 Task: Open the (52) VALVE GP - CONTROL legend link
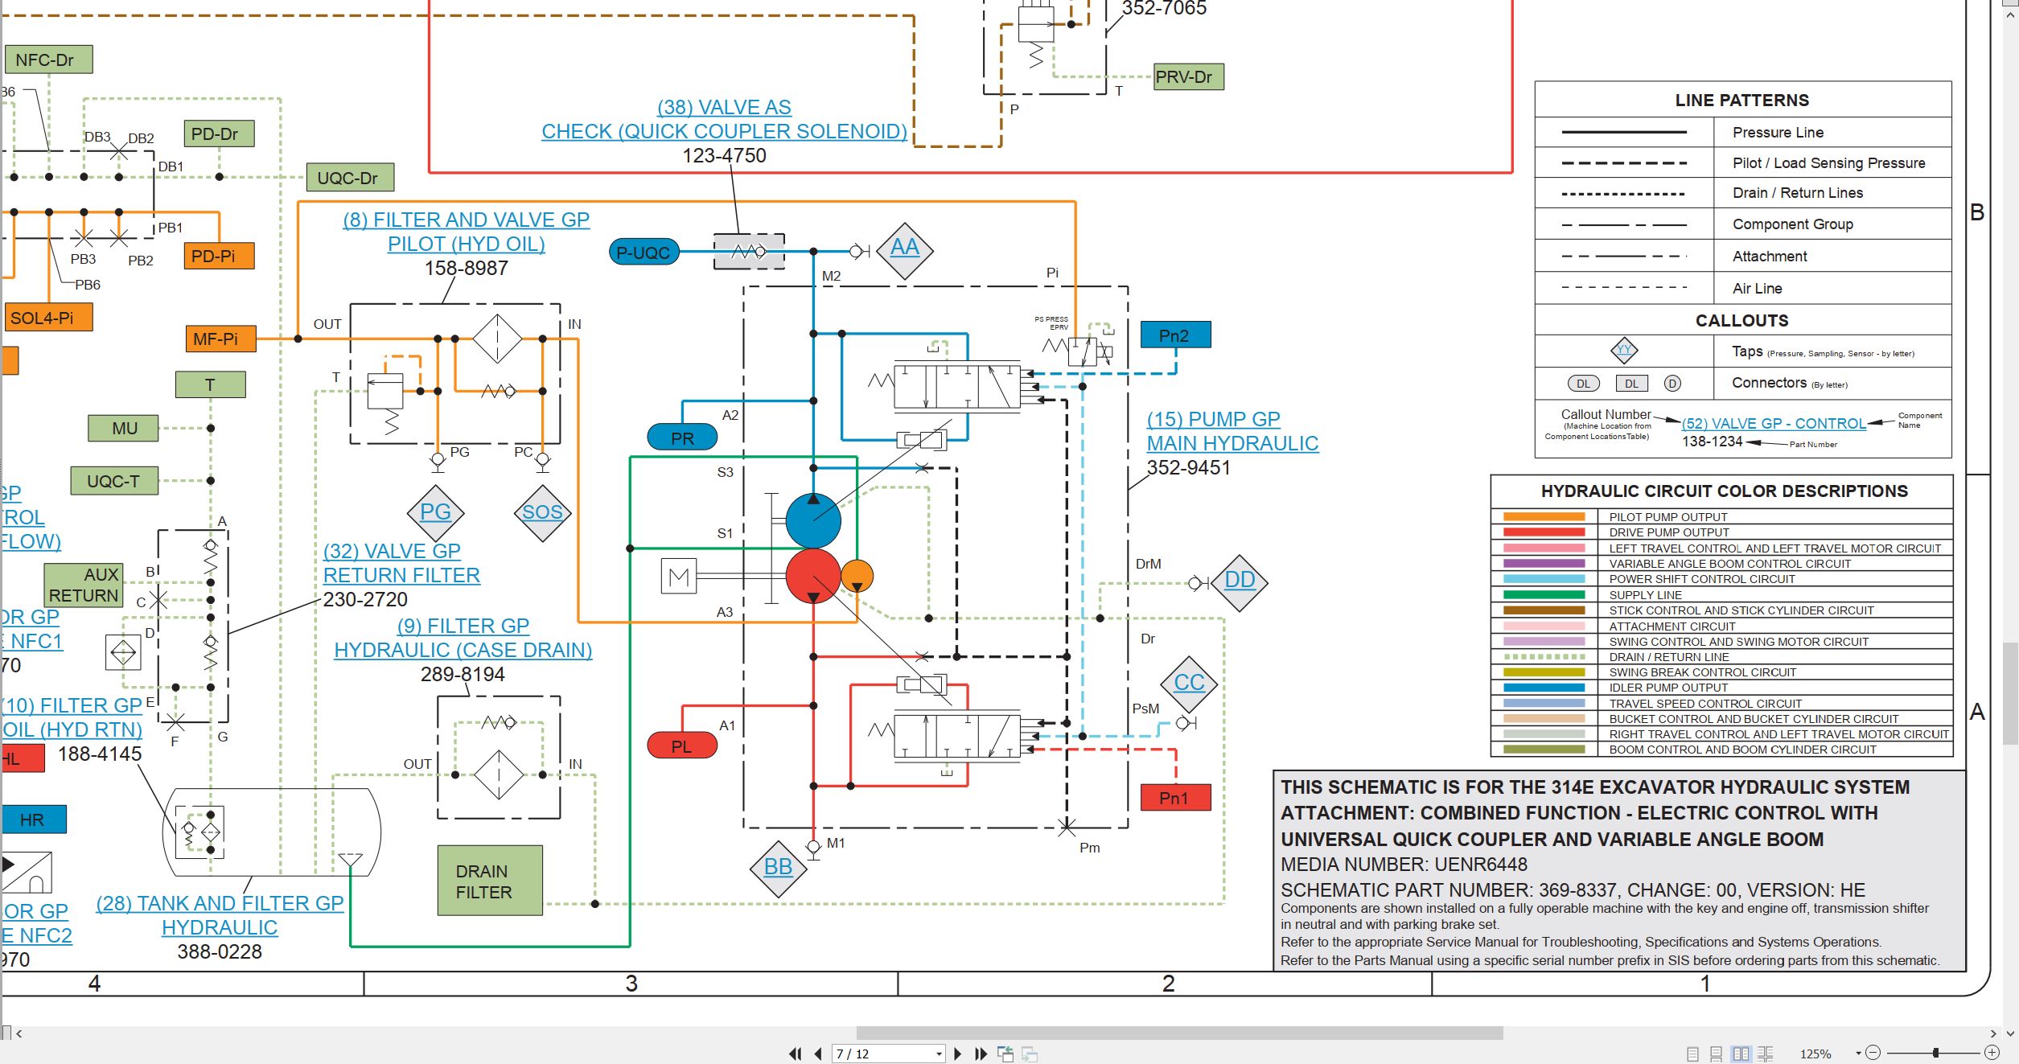[x=1774, y=424]
